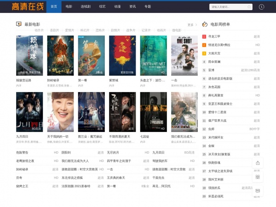Open the 不期而遇的夏天 poster
The height and width of the screenshot is (207, 276).
click(122, 112)
